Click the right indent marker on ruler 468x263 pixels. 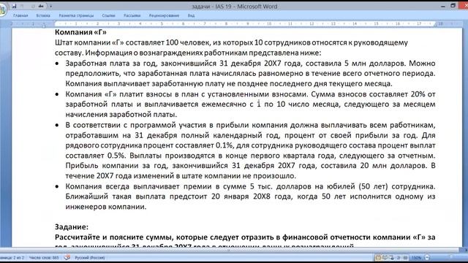point(436,25)
